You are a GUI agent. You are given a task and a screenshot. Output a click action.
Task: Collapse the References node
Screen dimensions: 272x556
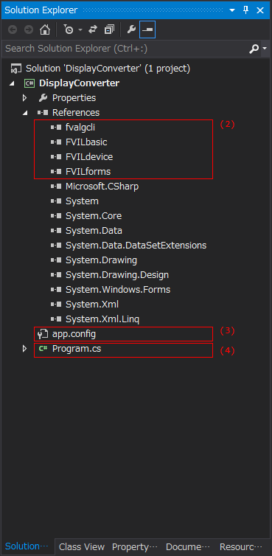(x=25, y=113)
